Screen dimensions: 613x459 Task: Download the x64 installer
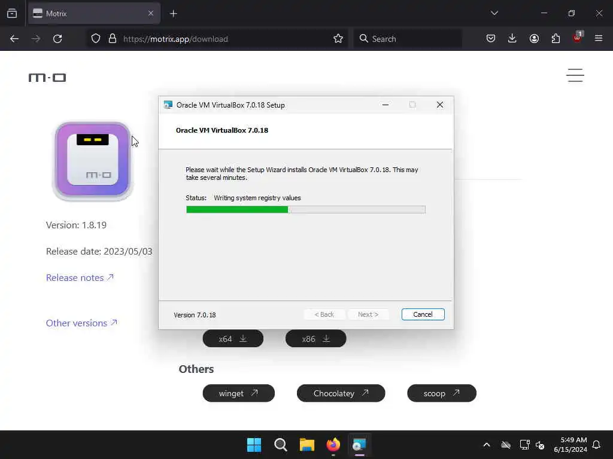point(233,338)
